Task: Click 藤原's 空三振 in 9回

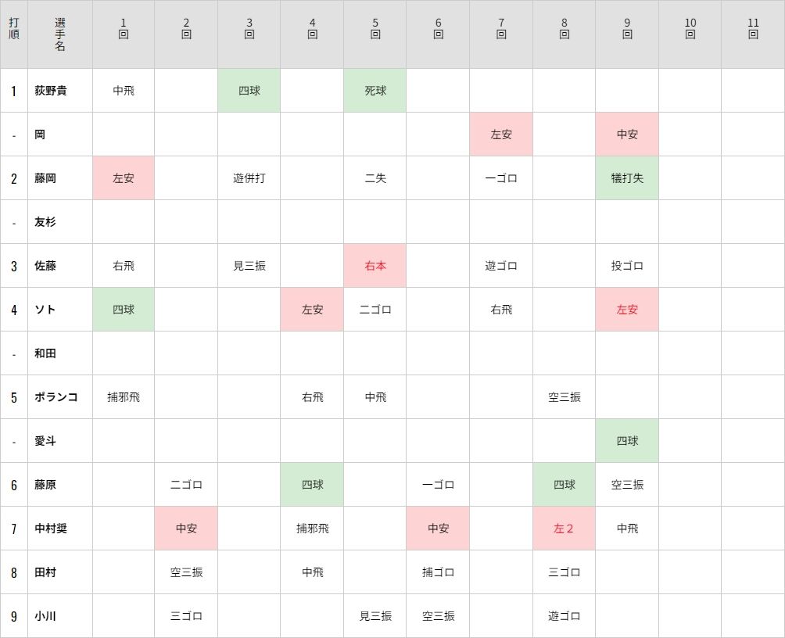Action: pos(627,485)
